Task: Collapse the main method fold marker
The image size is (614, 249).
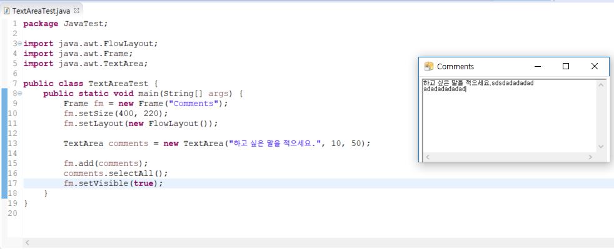Action: [x=19, y=94]
